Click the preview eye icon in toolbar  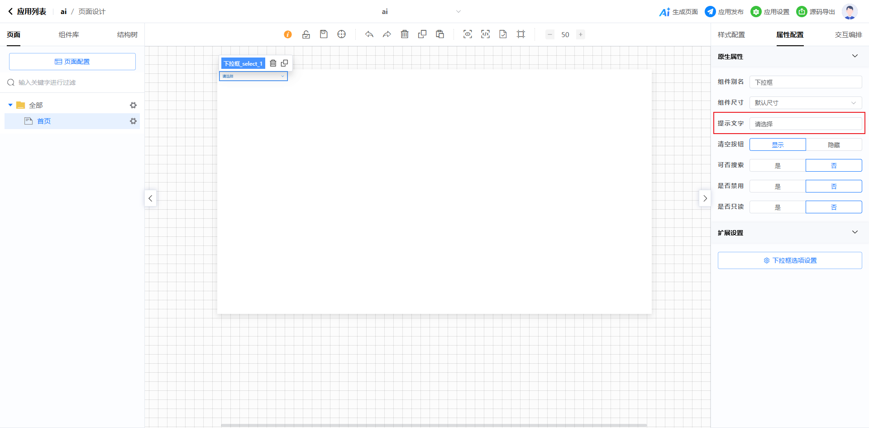[468, 34]
